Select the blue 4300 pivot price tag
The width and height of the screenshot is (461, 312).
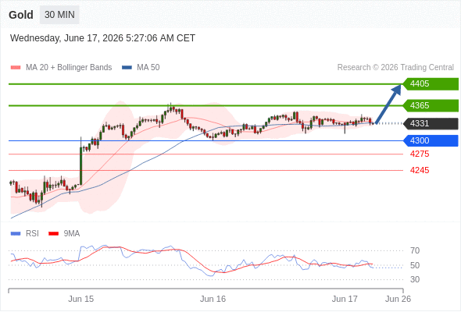(431, 140)
